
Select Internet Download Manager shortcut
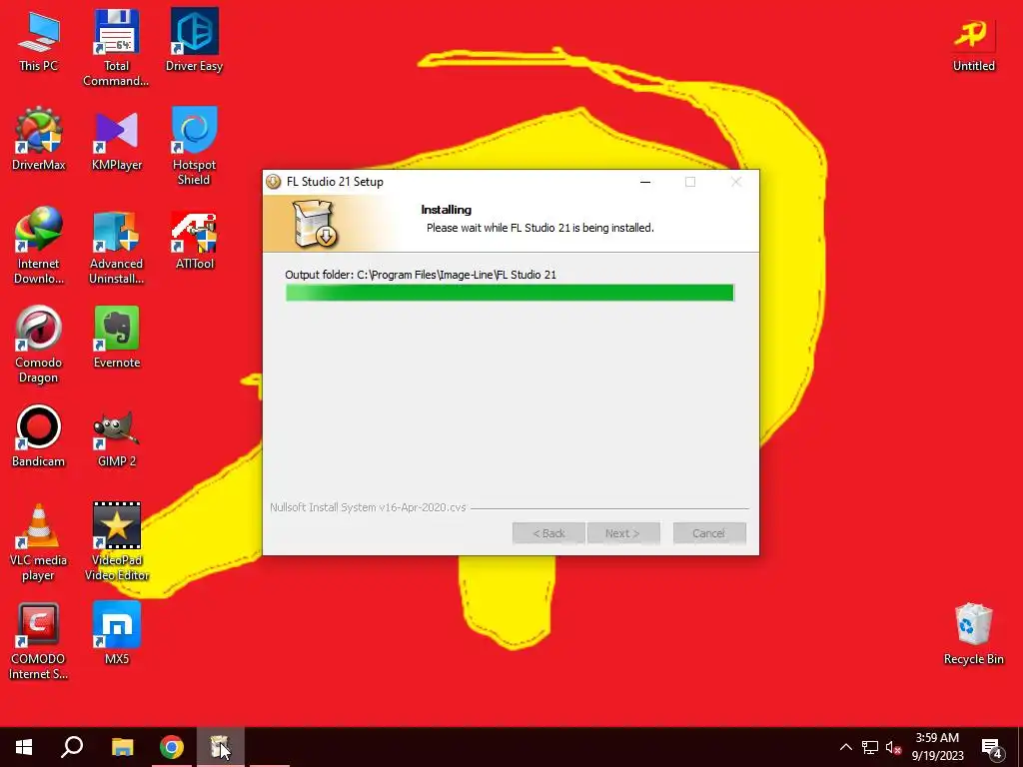click(39, 246)
